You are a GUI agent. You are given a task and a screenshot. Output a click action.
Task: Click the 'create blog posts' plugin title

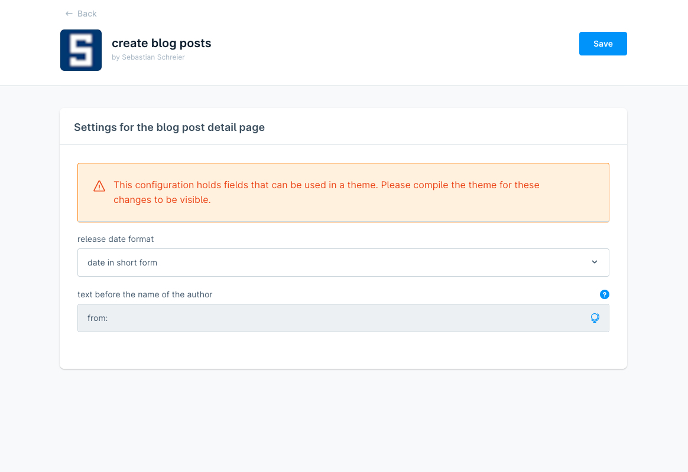(161, 43)
